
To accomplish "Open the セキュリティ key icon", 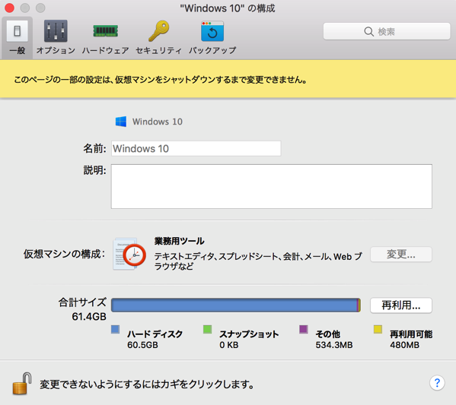I will 159,31.
